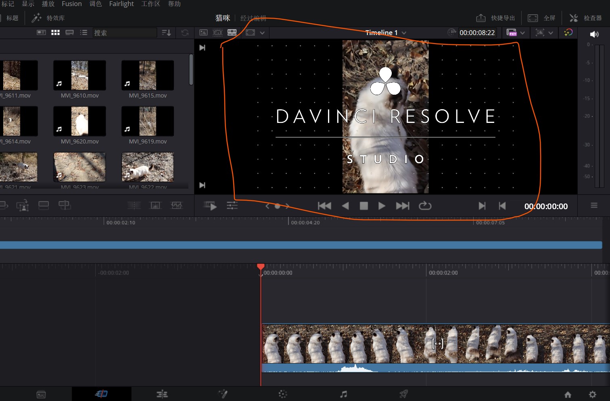Click Full Screen (全屏) button
The image size is (610, 401).
point(542,18)
